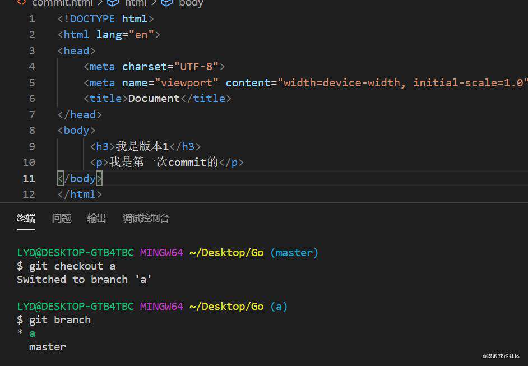
Task: Select the body breadcrumb item
Action: [191, 3]
